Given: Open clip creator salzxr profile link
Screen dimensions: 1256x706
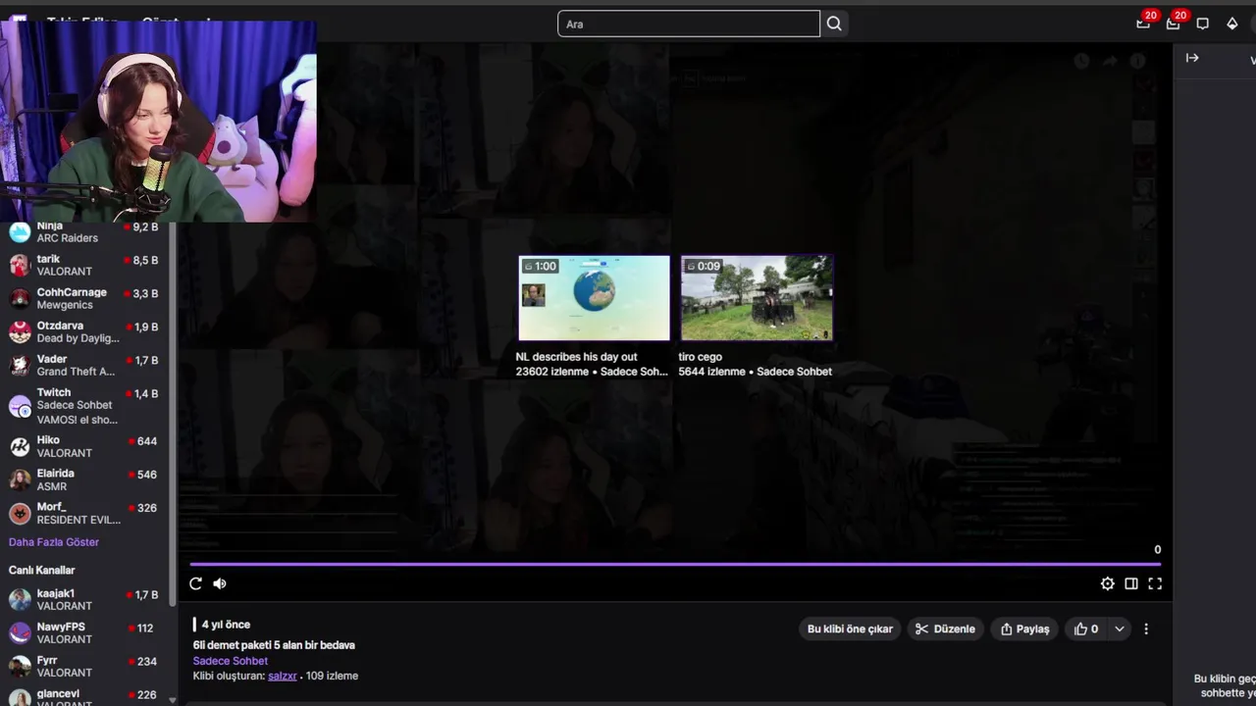Looking at the screenshot, I should point(282,676).
